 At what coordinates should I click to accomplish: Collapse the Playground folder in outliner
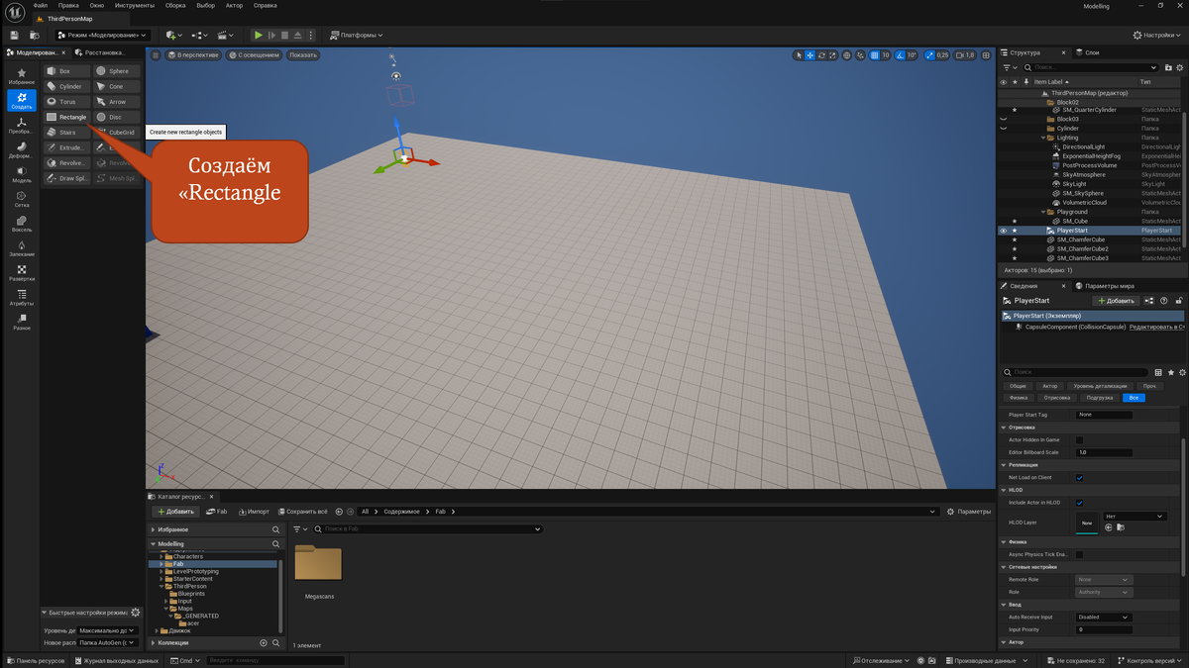1043,212
